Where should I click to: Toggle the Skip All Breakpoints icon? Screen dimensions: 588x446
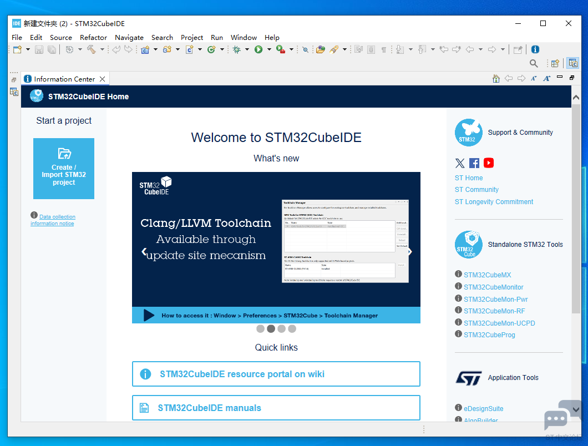coord(305,49)
